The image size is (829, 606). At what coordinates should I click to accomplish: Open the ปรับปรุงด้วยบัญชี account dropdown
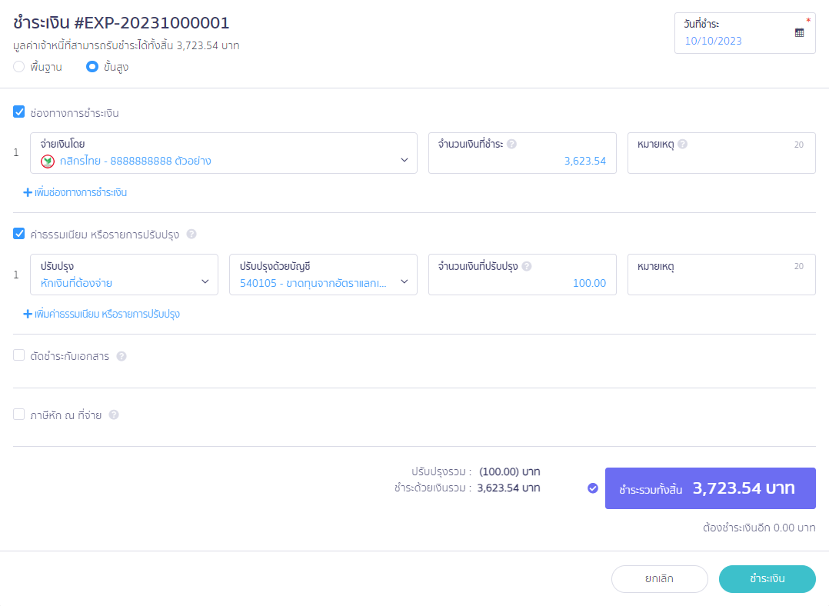[323, 275]
